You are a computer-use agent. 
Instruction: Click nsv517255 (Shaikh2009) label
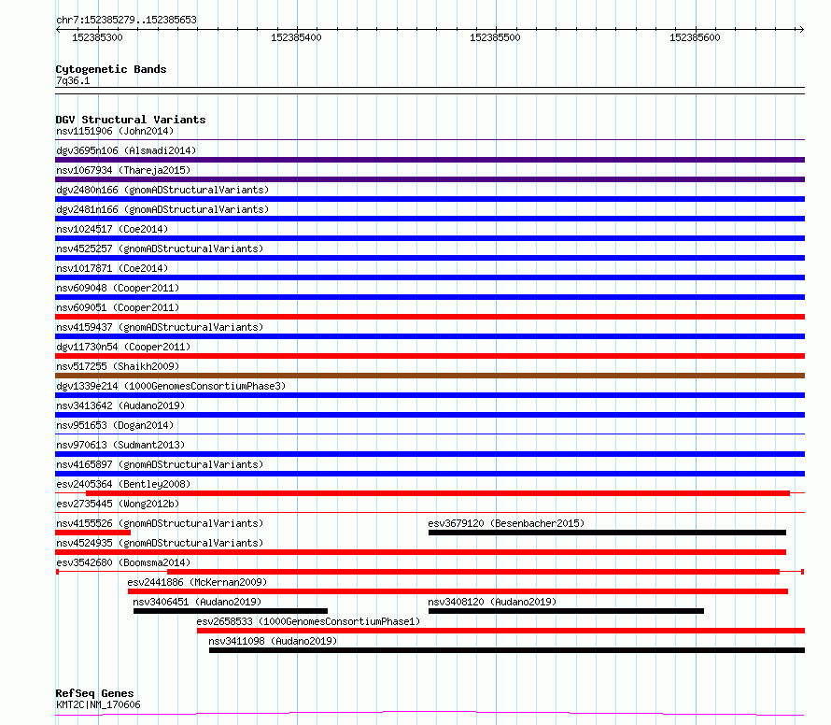click(x=118, y=366)
